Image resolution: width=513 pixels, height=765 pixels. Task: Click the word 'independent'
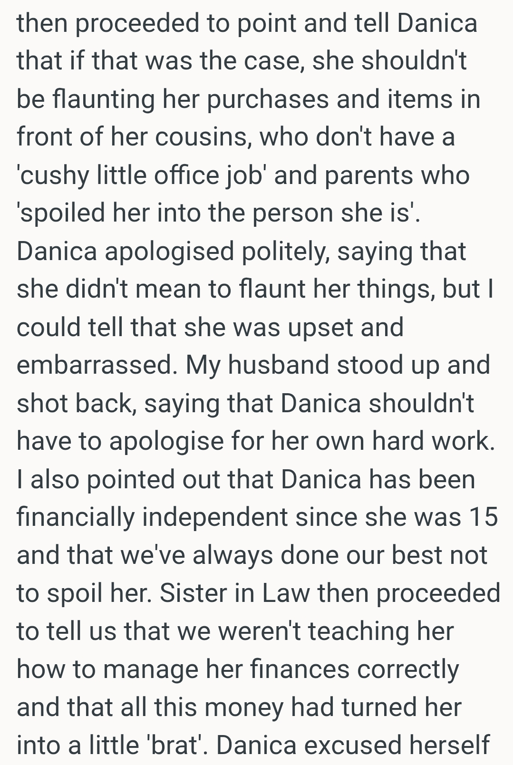(x=215, y=518)
